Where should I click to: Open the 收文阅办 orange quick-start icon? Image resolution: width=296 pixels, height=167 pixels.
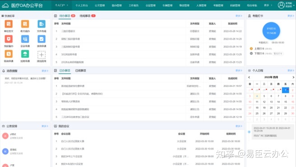[x=25, y=24]
